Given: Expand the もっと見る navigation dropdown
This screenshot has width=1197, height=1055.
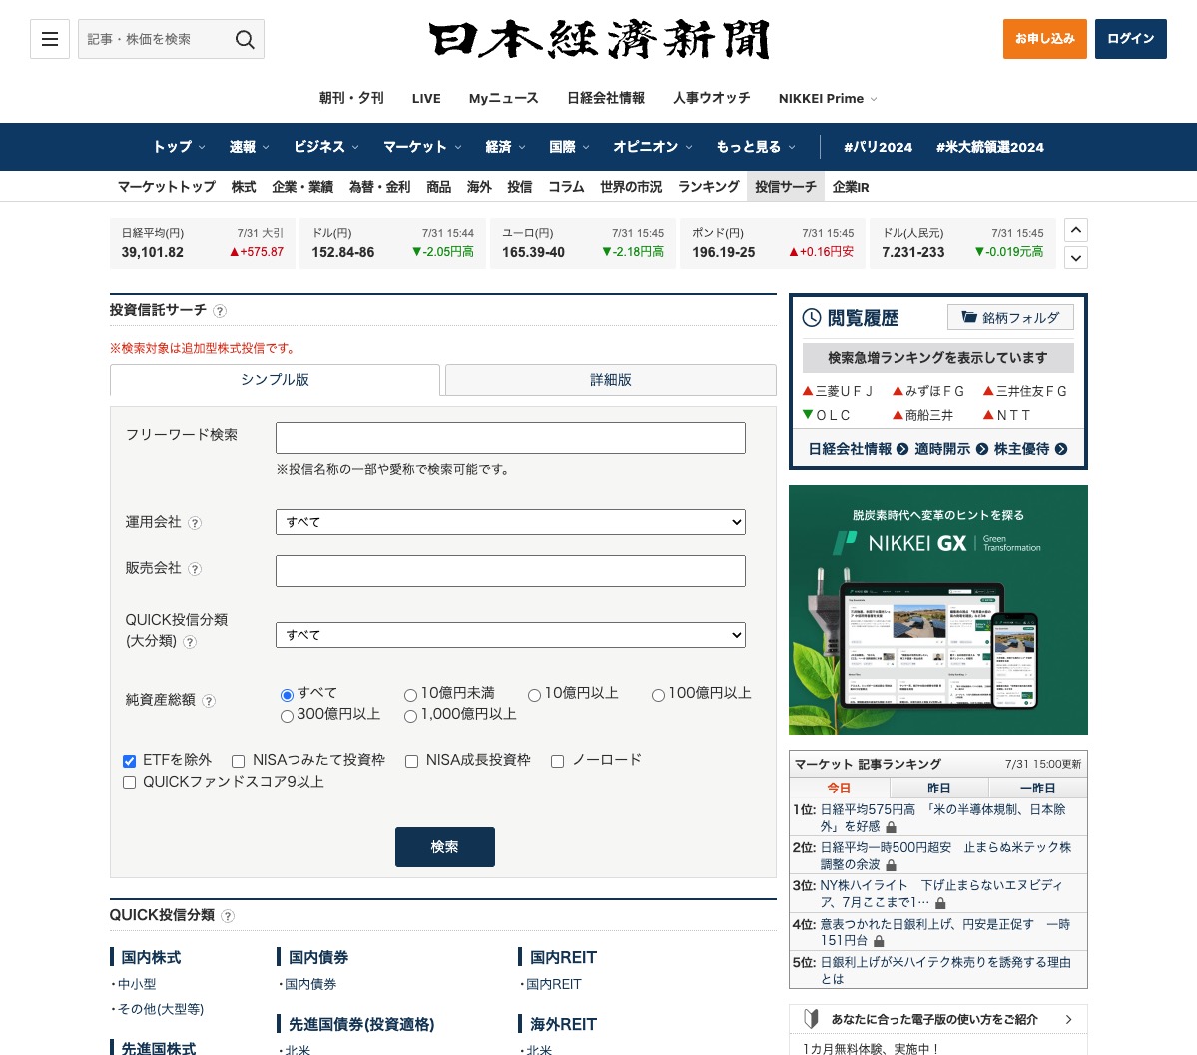Looking at the screenshot, I should click(x=755, y=147).
